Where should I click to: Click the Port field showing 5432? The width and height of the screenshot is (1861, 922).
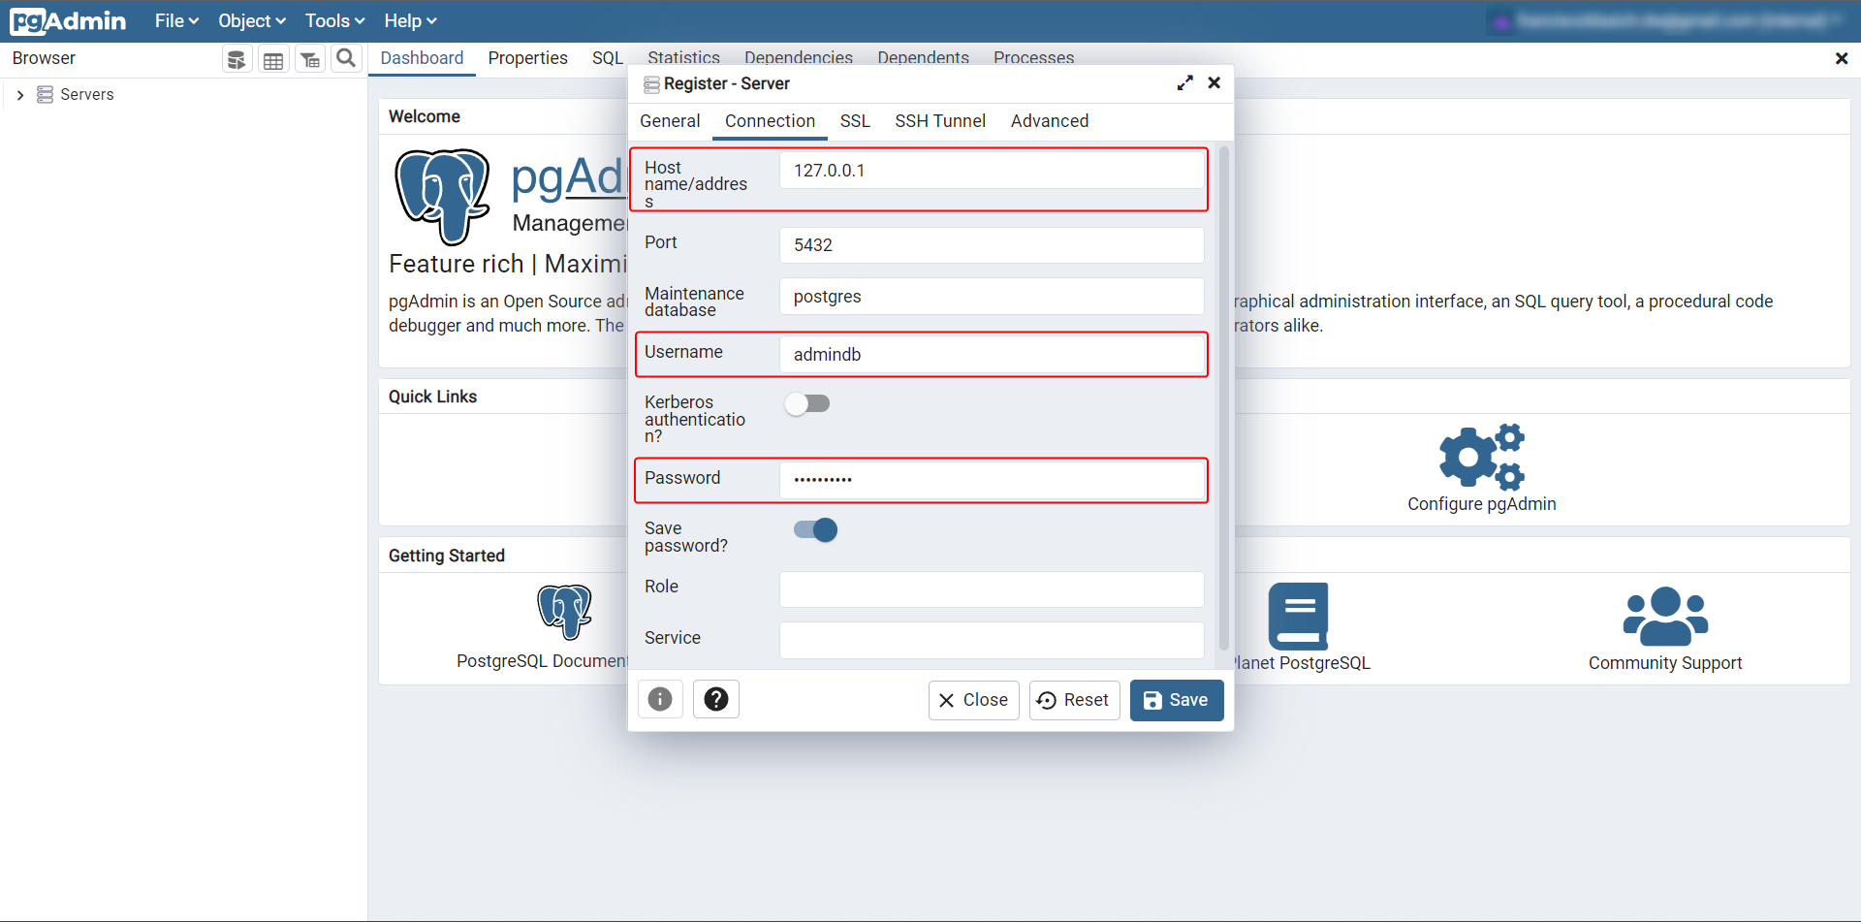pos(992,245)
